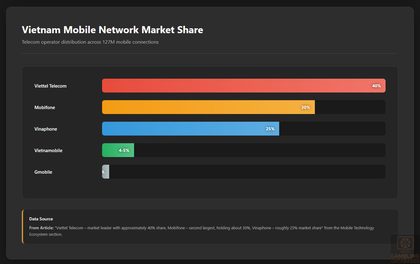This screenshot has width=420, height=264.
Task: Select the Gmobile label
Action: click(43, 172)
